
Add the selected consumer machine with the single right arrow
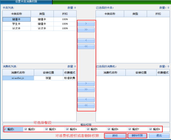86,83
